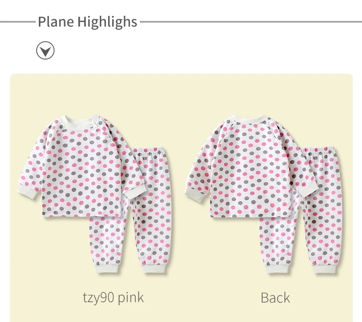Click elastic waistband of front-view pants
This screenshot has height=322, width=362.
pos(148,150)
